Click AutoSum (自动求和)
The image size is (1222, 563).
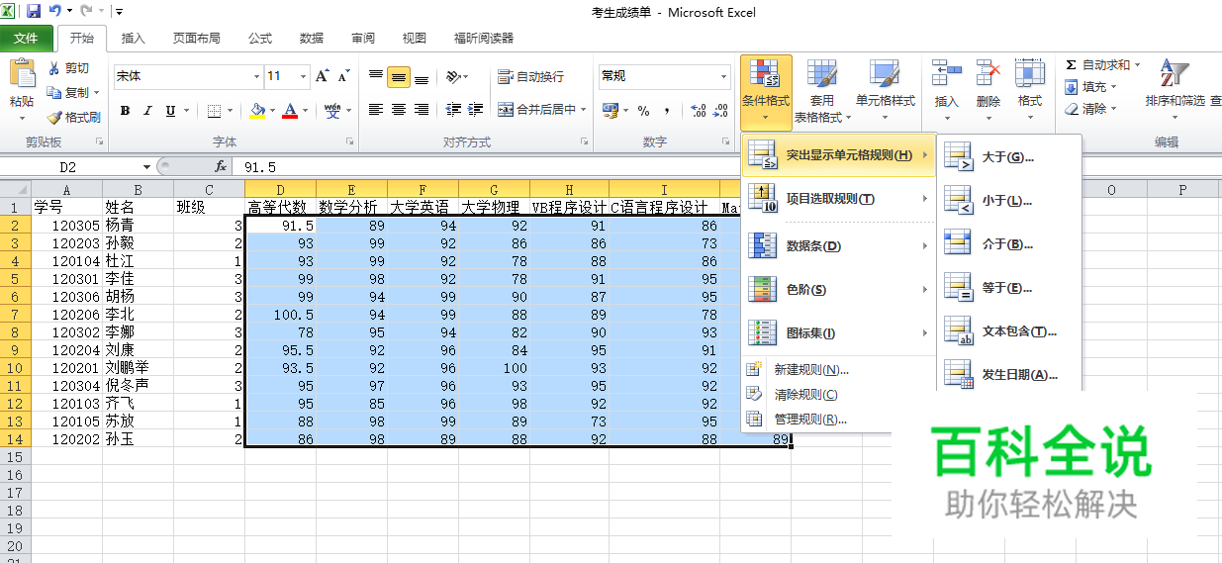1102,65
